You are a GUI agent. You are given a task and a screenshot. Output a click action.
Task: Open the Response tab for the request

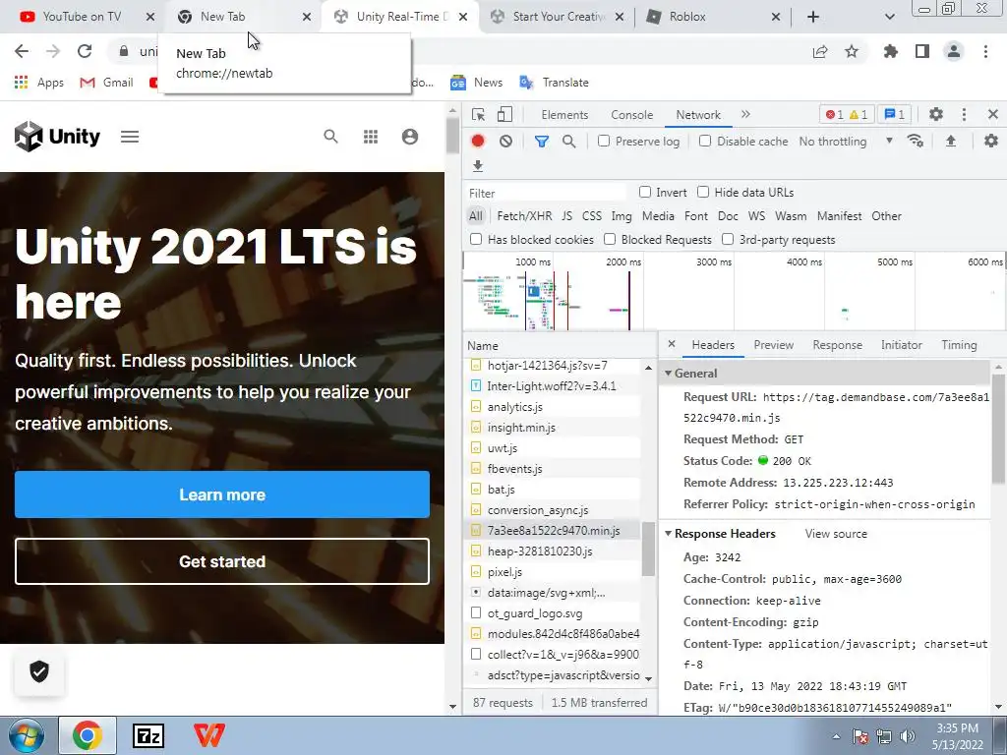click(838, 345)
